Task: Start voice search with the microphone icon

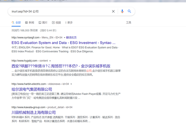Action: pyautogui.click(x=122, y=11)
